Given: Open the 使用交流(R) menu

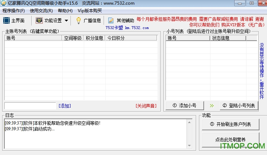Looking at the screenshot, I should 41,11.
